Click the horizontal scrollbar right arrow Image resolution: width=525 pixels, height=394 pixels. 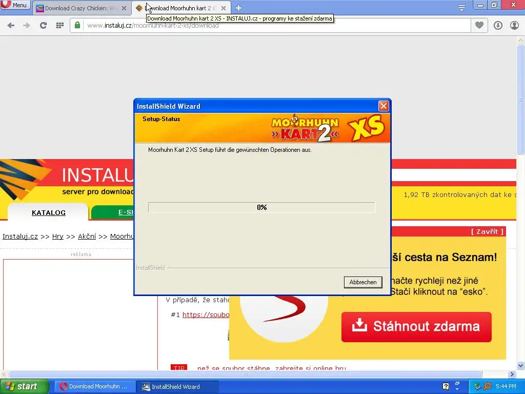click(512, 374)
